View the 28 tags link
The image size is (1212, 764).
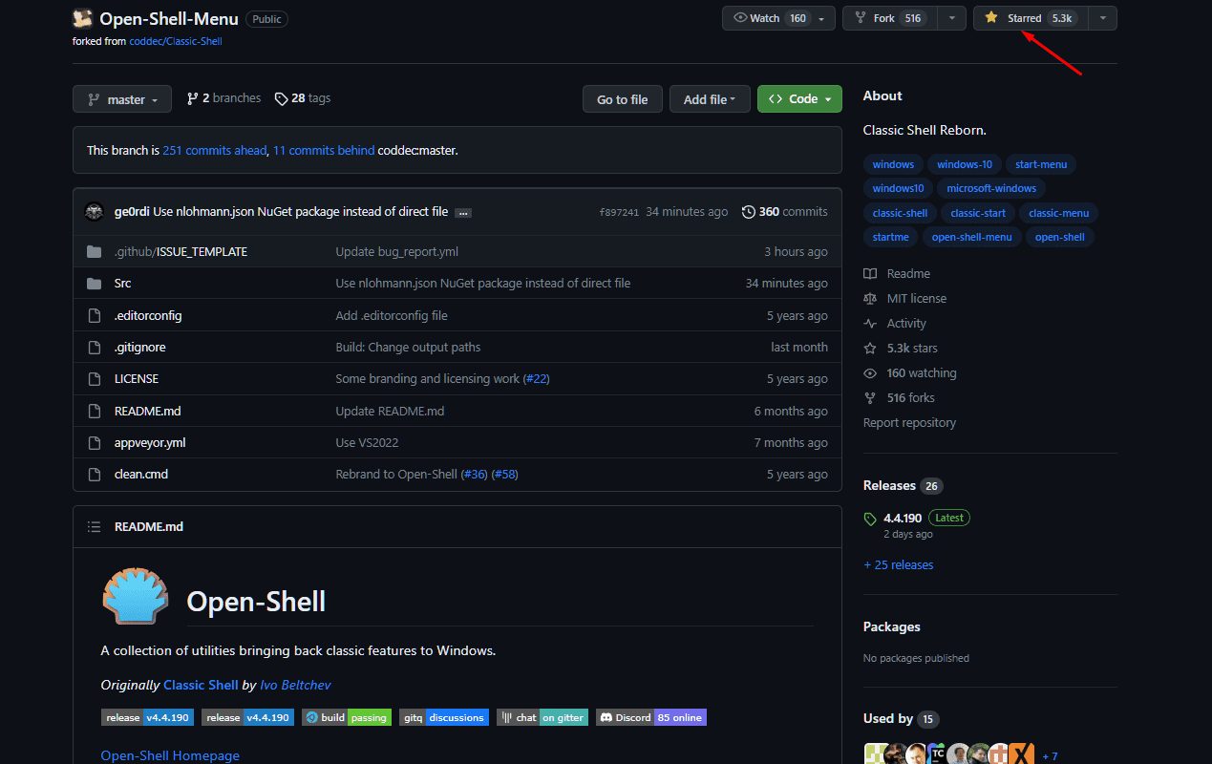[x=303, y=98]
